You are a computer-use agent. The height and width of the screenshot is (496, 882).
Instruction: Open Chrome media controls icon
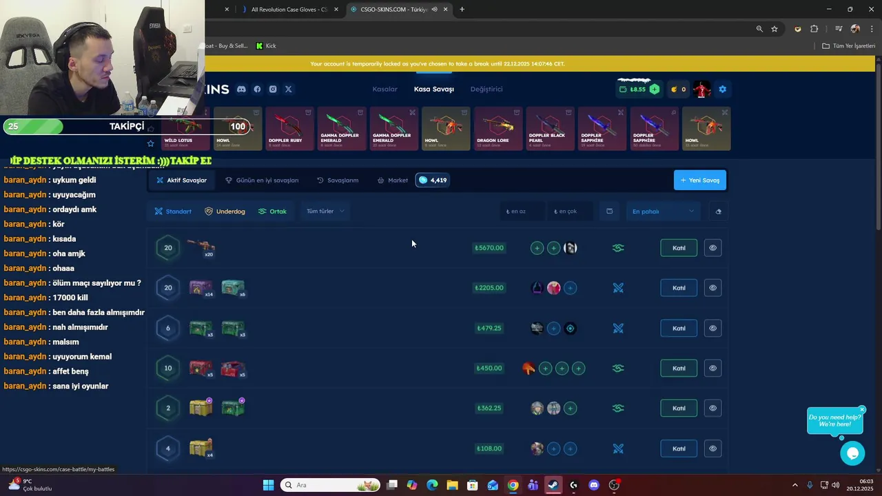pos(839,29)
